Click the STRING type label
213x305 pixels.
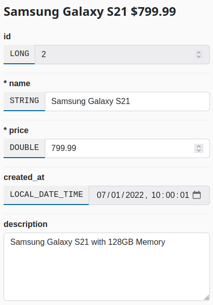click(x=24, y=101)
